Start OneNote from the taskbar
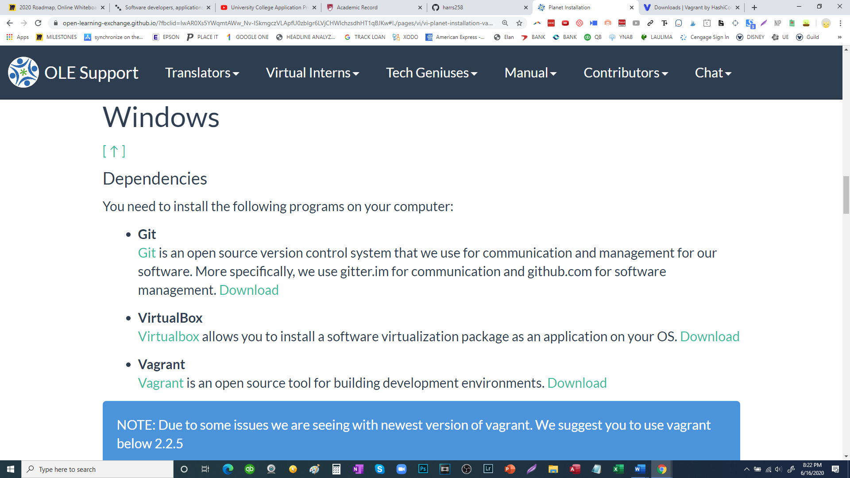Viewport: 850px width, 478px height. point(358,469)
